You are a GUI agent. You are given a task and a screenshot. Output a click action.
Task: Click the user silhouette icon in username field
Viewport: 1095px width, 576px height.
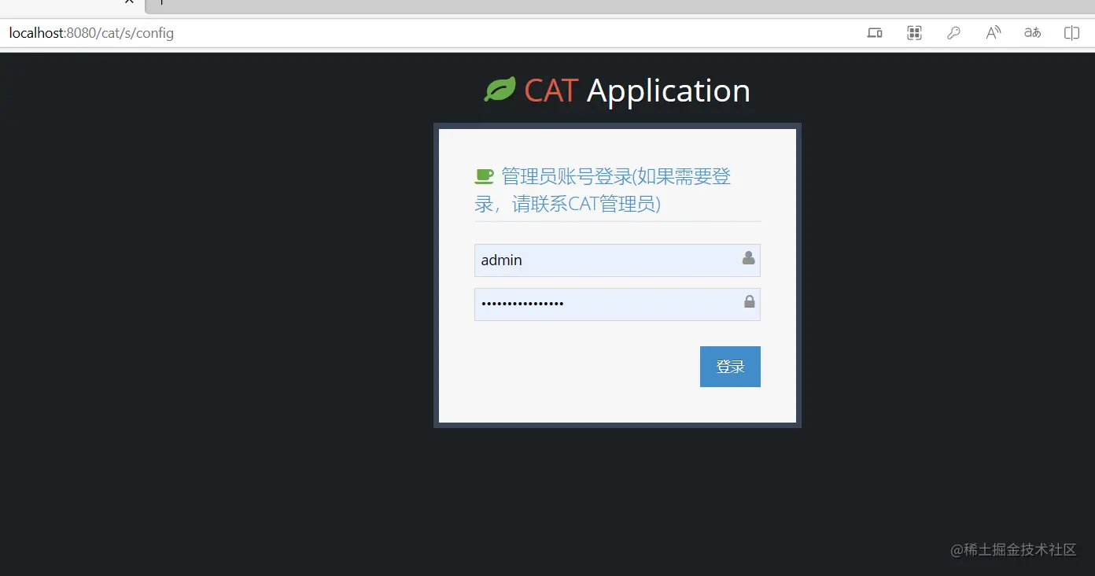click(x=748, y=258)
